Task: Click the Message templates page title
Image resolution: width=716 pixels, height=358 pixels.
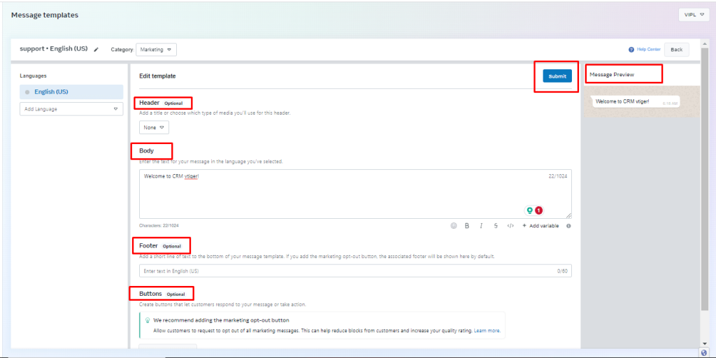Action: tap(45, 15)
